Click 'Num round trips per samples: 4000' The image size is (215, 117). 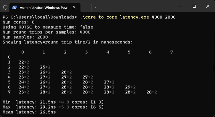pos(46,32)
